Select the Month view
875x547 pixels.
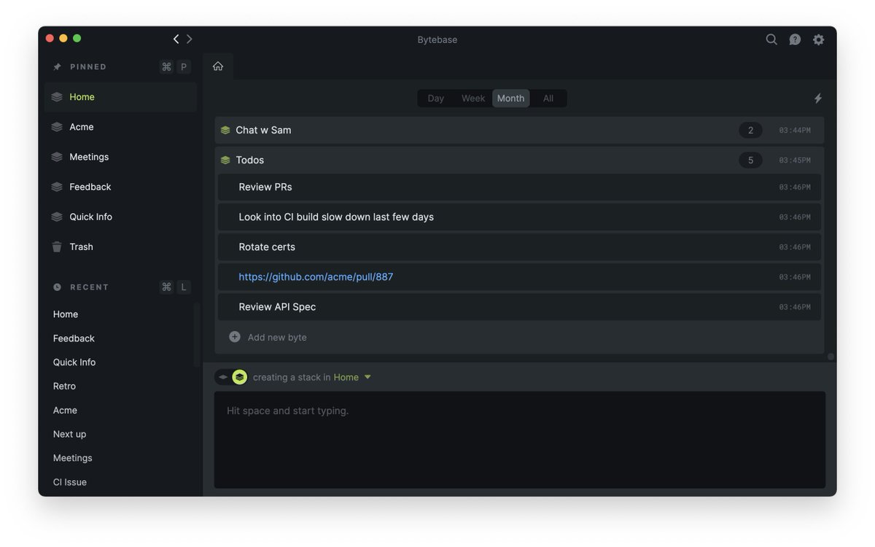coord(510,98)
